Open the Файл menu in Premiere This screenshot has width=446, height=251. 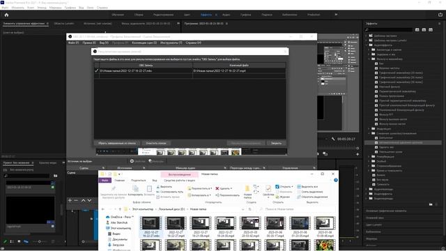tap(5, 8)
